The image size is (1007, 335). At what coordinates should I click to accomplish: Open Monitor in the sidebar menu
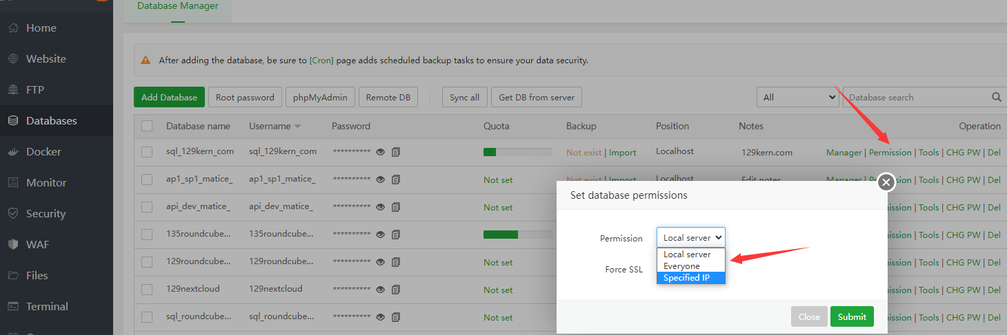coord(46,182)
